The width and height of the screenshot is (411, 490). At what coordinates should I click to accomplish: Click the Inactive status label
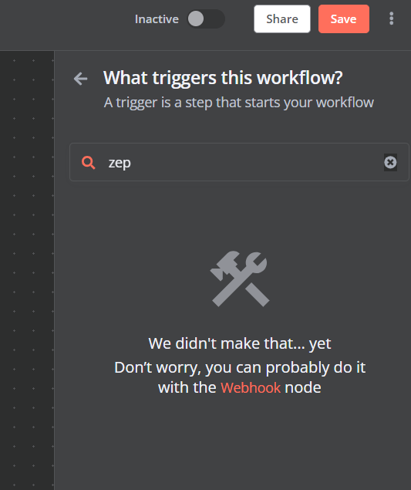157,19
